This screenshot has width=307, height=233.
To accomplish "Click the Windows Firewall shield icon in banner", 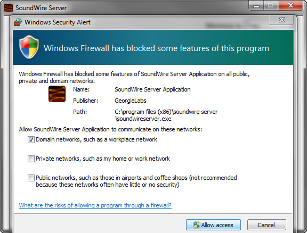I will (x=29, y=48).
